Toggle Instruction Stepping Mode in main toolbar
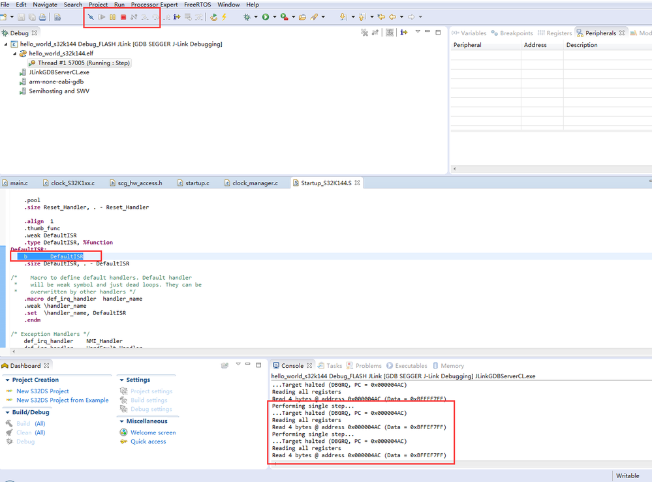652x482 pixels. [x=177, y=17]
